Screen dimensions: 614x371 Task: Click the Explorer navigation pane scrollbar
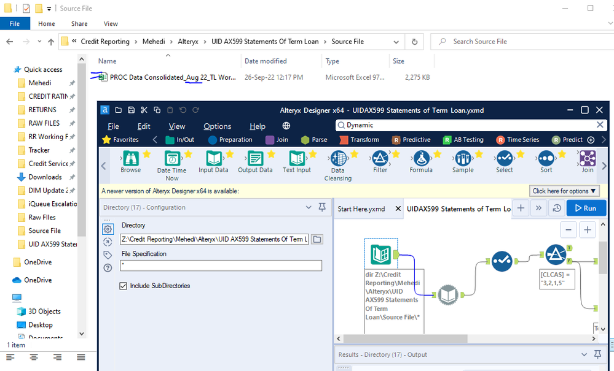tap(82, 149)
